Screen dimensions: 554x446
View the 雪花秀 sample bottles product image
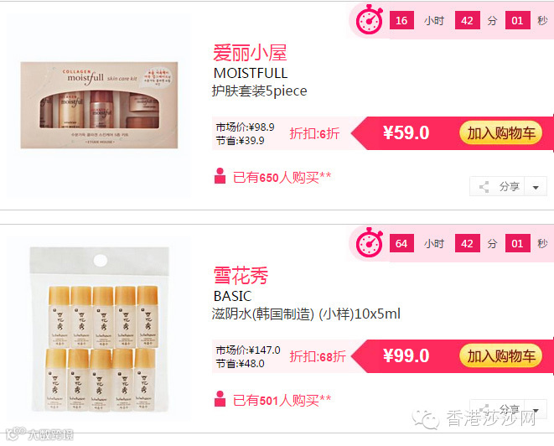pyautogui.click(x=100, y=329)
